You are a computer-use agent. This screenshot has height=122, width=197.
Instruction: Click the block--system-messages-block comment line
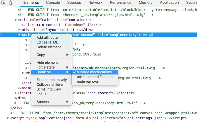[107, 10]
